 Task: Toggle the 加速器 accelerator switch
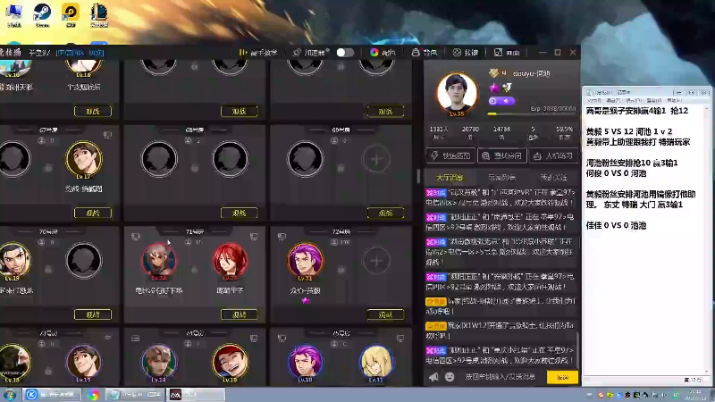pos(345,53)
